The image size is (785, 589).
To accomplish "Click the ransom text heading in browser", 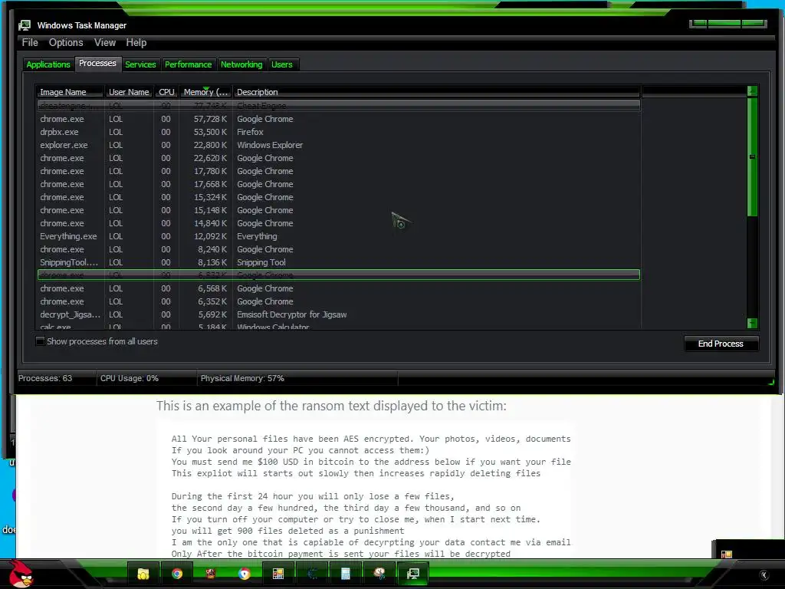I will (x=331, y=406).
